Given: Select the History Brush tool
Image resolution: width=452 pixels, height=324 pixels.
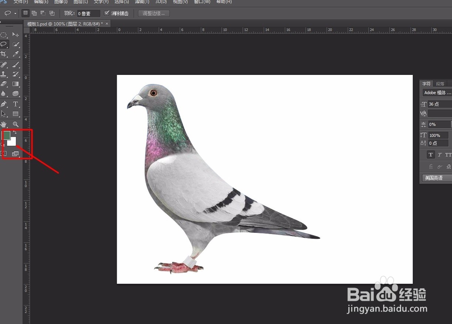Looking at the screenshot, I should pyautogui.click(x=15, y=74).
